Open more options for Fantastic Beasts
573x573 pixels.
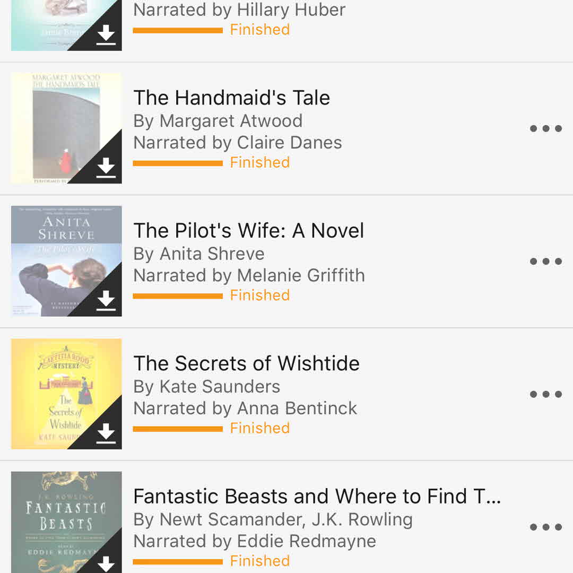[545, 527]
